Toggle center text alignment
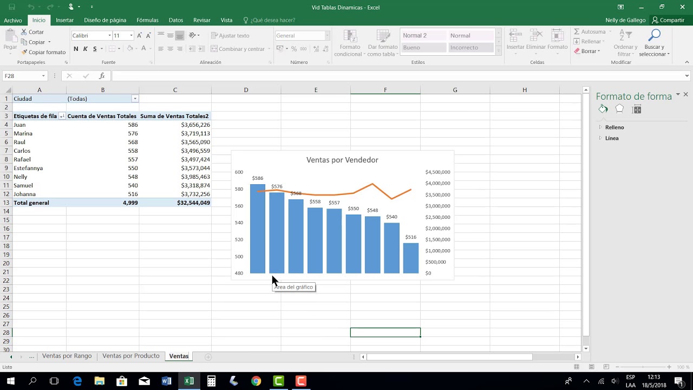 click(170, 49)
